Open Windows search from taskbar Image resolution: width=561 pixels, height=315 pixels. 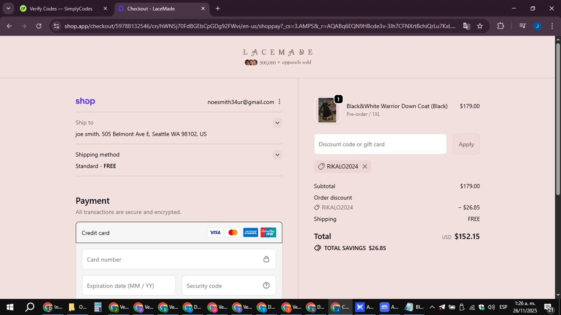[30, 307]
